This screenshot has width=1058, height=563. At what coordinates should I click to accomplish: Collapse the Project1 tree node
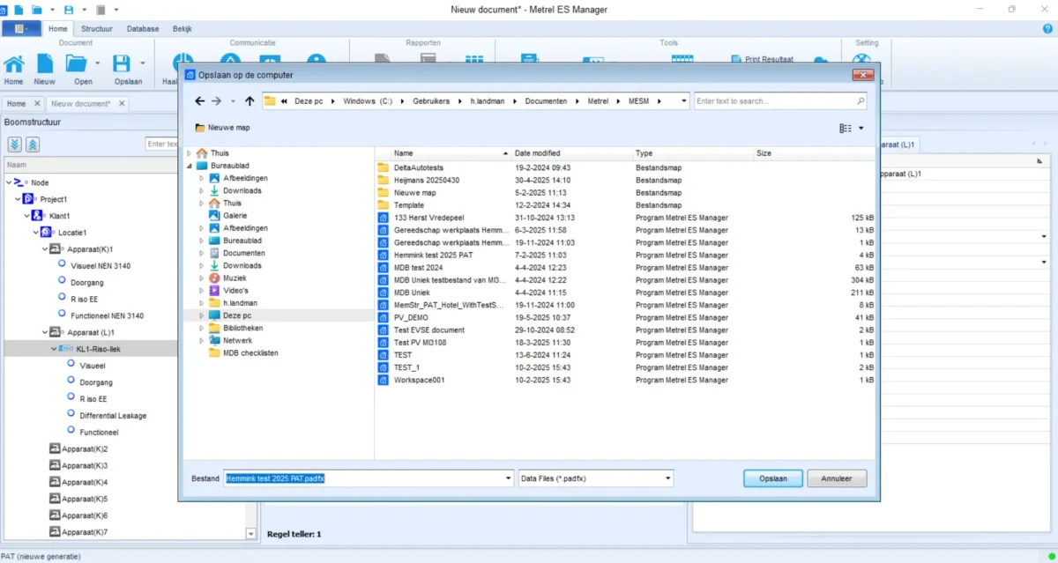click(x=19, y=199)
